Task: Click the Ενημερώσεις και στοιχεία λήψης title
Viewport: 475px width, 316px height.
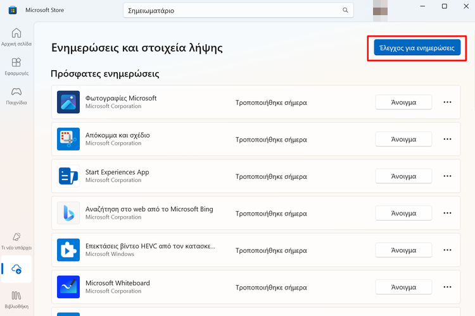Action: 137,48
